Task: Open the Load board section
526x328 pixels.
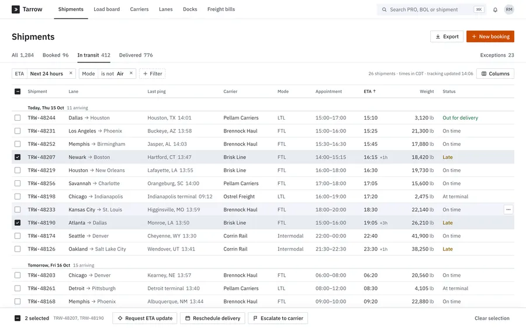Action: tap(107, 9)
